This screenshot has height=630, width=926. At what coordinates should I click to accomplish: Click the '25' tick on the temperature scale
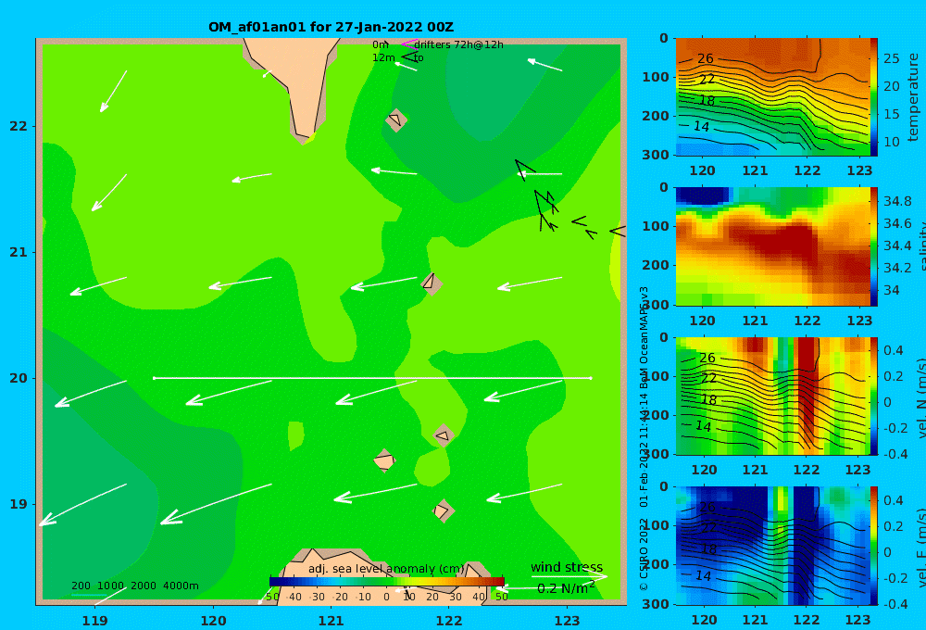tap(892, 58)
